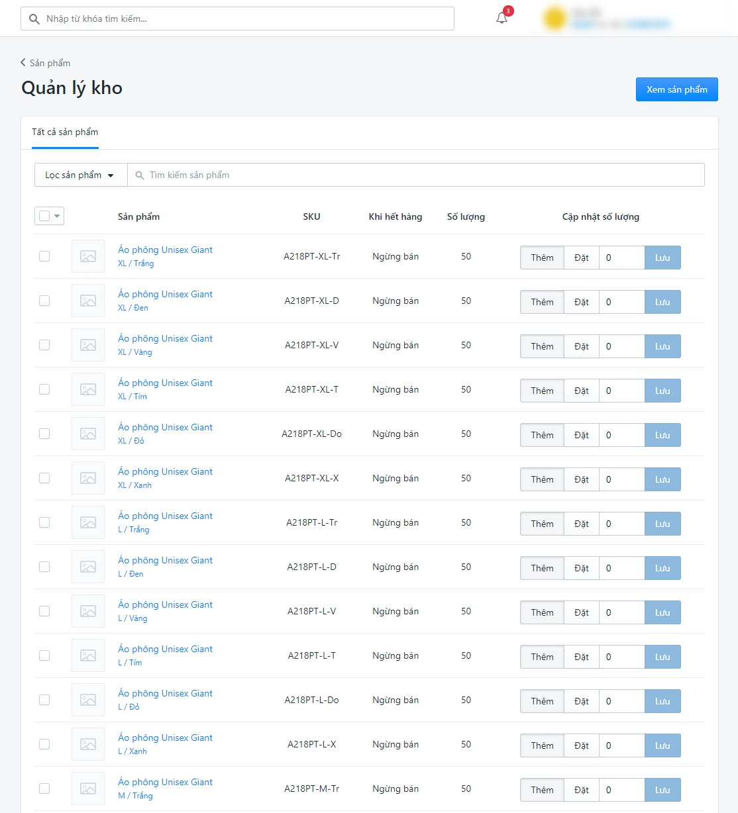Click image placeholder for XL / Đỏ product
This screenshot has width=738, height=813.
coord(88,434)
